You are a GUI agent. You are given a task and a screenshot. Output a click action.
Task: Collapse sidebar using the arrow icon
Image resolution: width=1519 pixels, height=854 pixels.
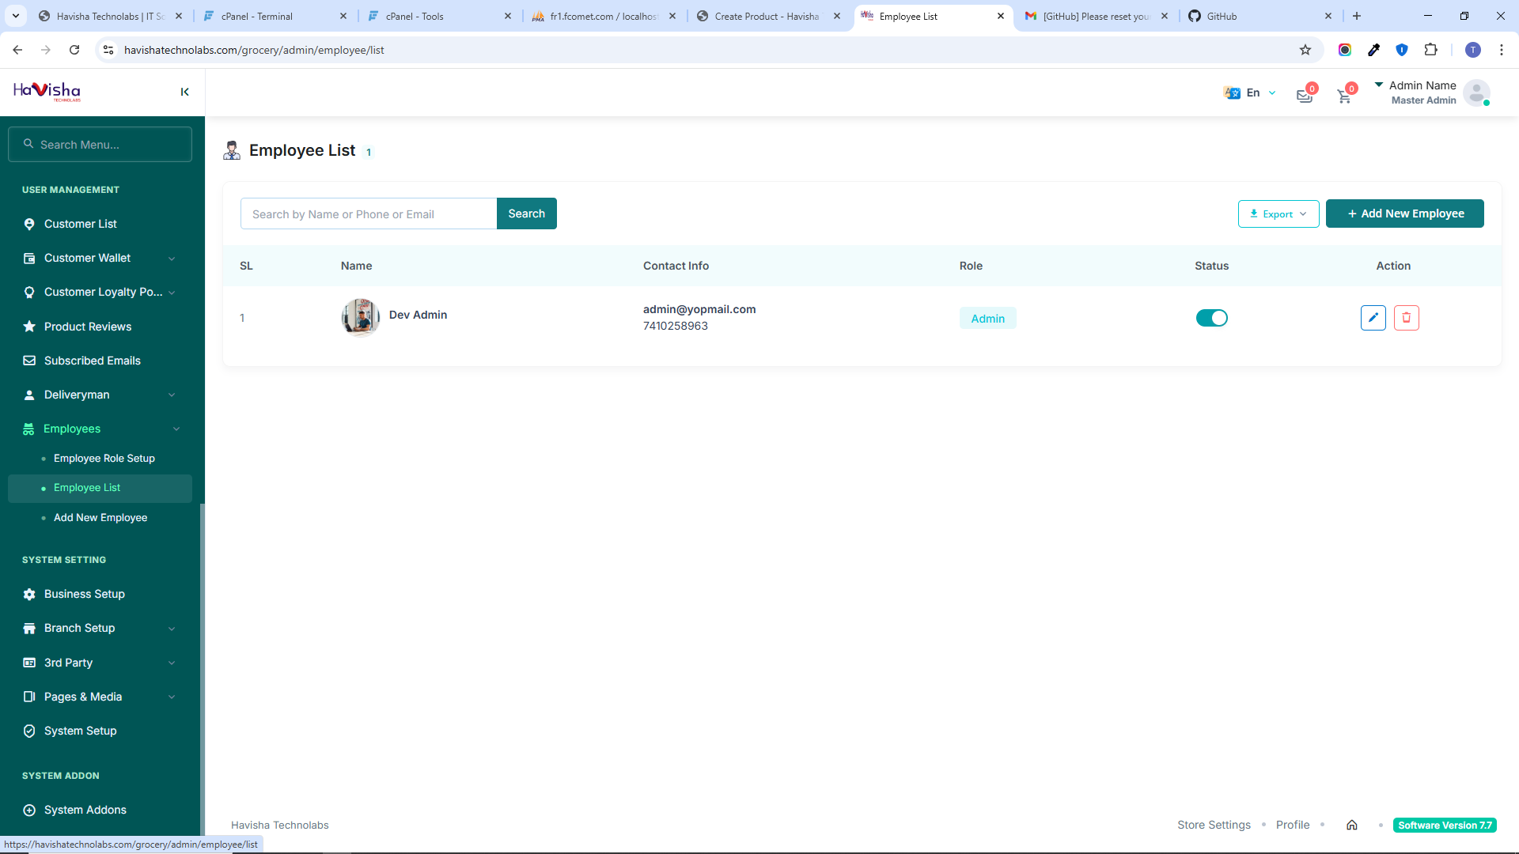184,92
